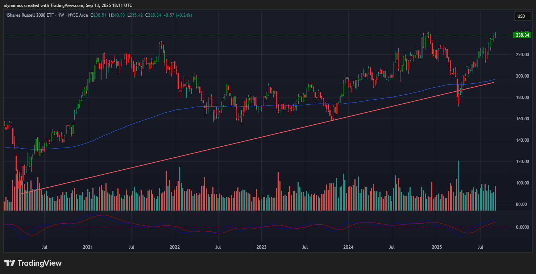536x274 pixels.
Task: Click the 0.0000 oscillator axis label
Action: tap(523, 227)
